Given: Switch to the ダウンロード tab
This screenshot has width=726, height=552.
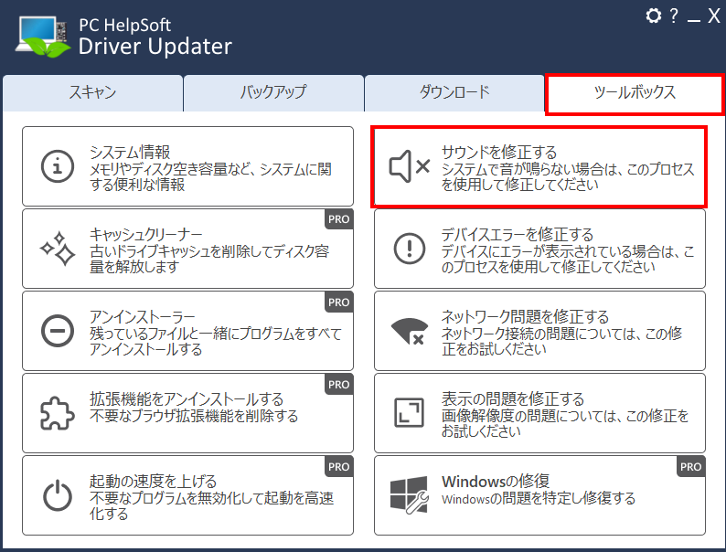Looking at the screenshot, I should click(x=454, y=92).
